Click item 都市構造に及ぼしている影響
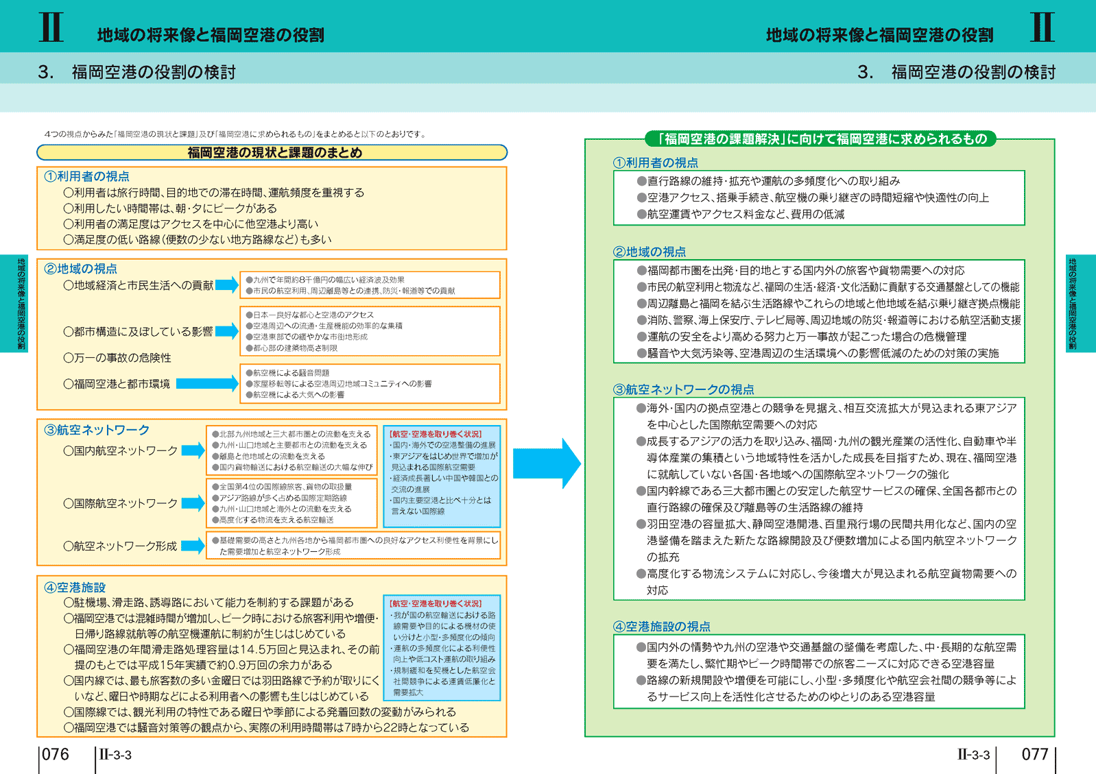The image size is (1096, 774). pyautogui.click(x=138, y=332)
